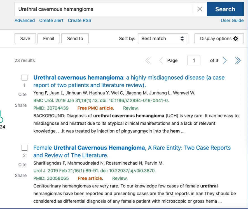
Task: Click the 'Review.' tag on result 1
Action: click(131, 108)
